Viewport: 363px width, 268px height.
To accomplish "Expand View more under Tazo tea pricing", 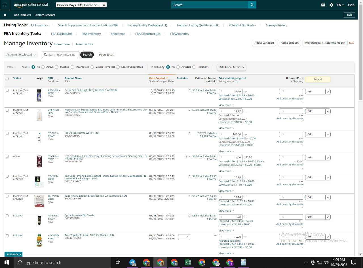I will pyautogui.click(x=226, y=211).
